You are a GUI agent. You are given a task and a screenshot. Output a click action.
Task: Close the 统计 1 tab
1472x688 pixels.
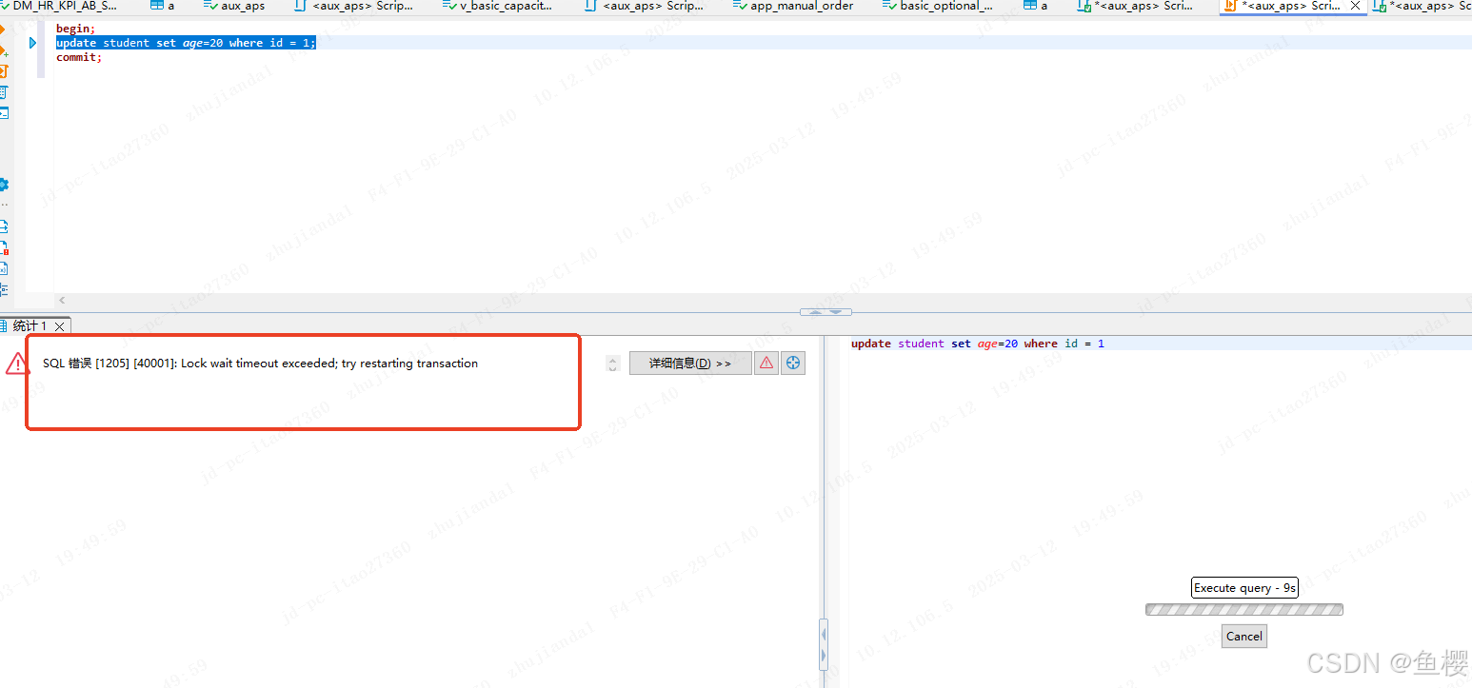59,325
